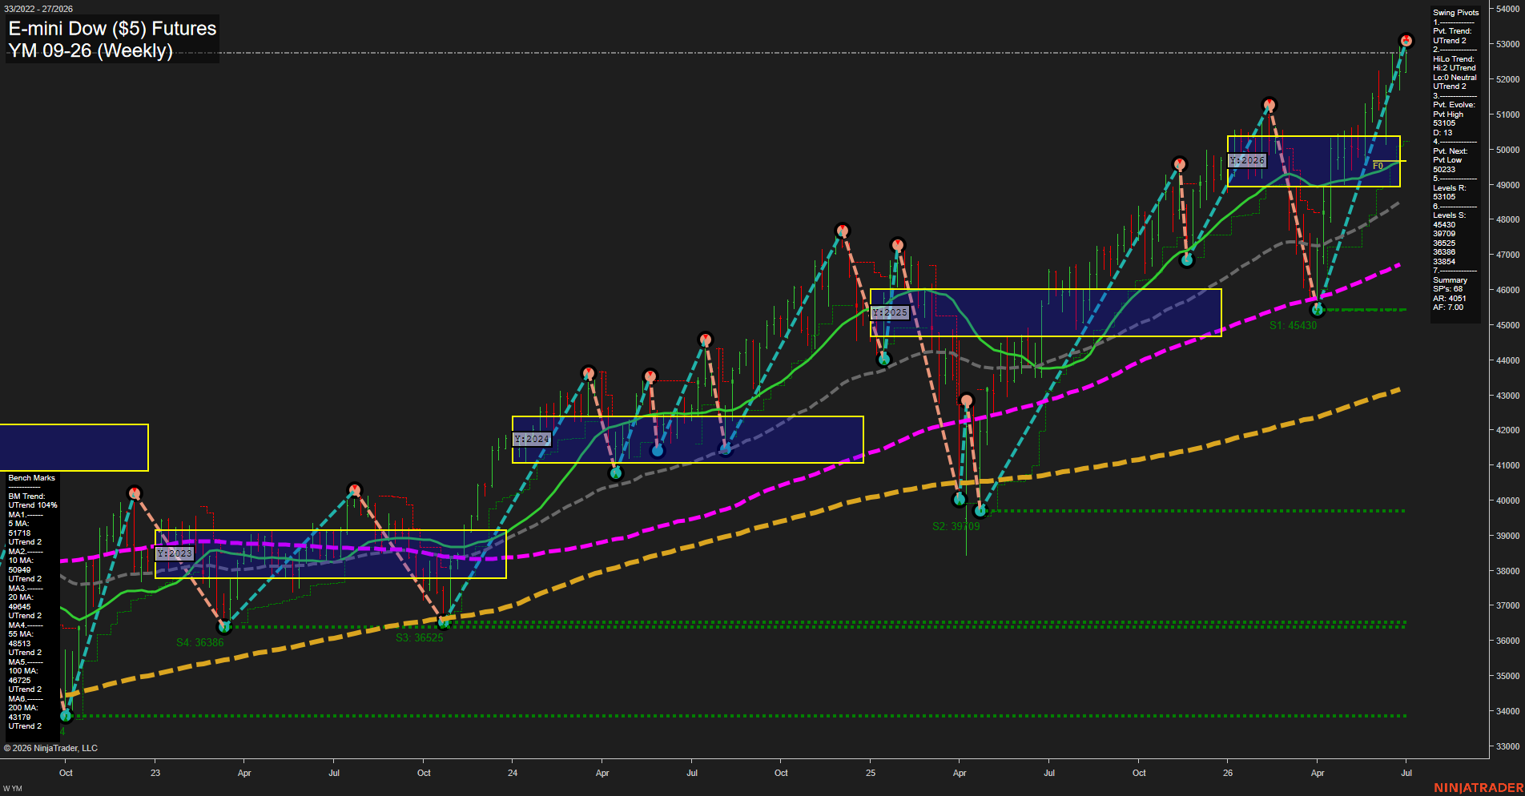Select the swing high pivot marker near 51300

pos(1269,105)
